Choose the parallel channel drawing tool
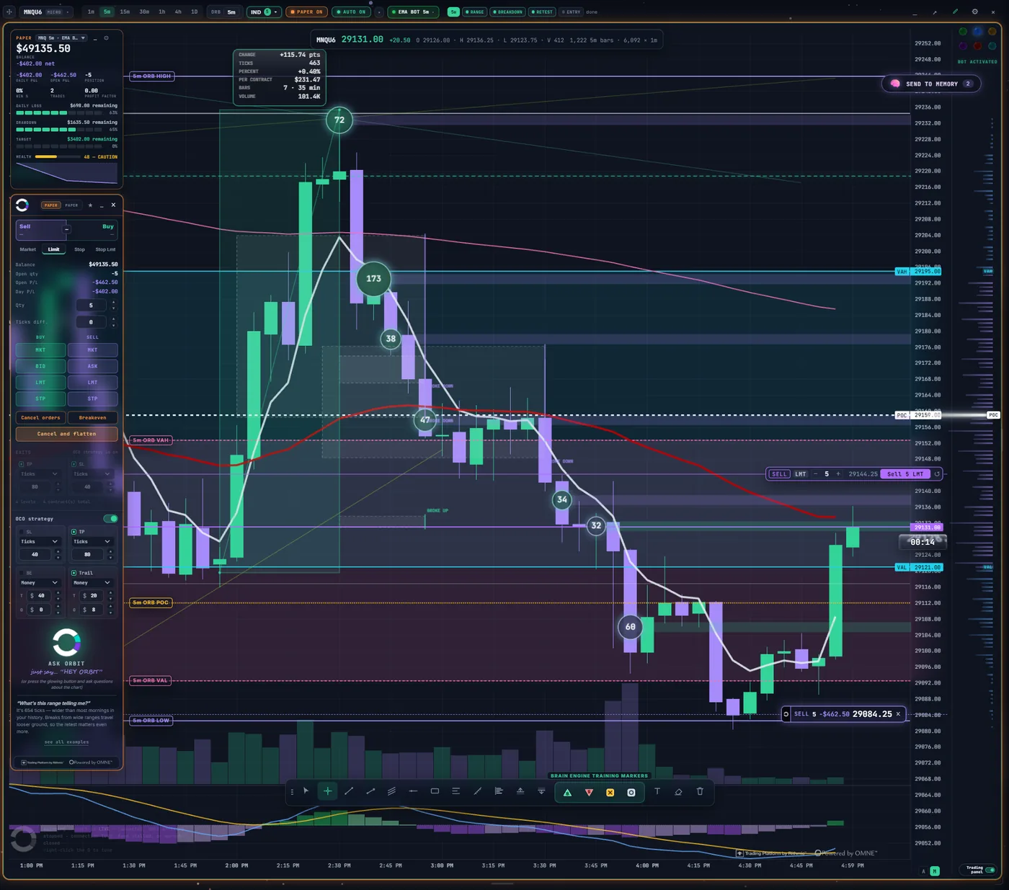 (x=391, y=791)
